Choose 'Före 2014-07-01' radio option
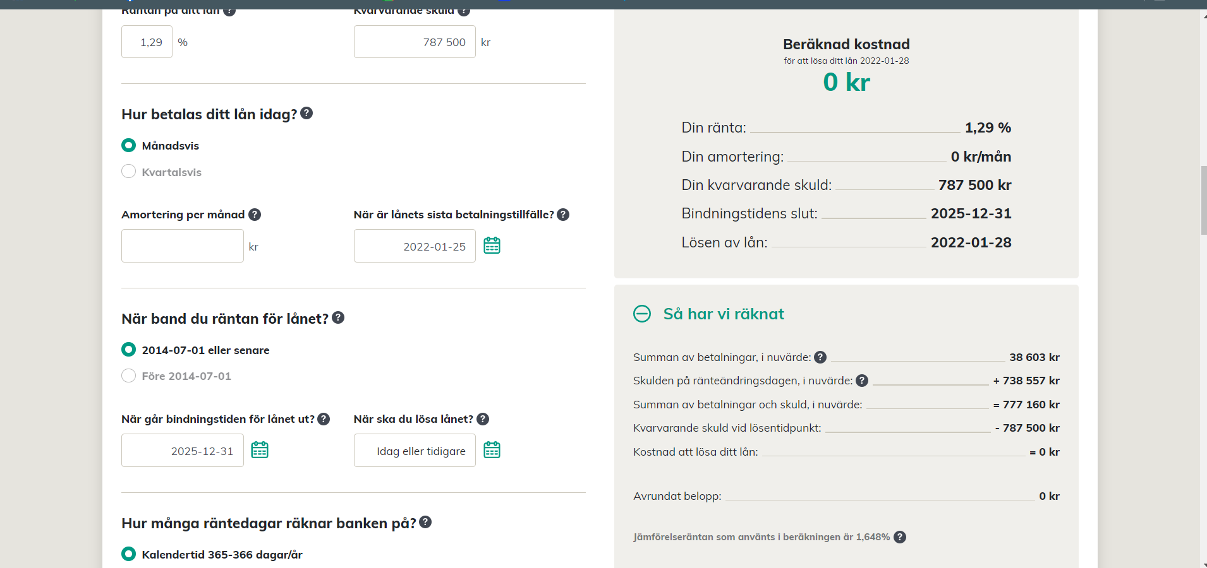Image resolution: width=1207 pixels, height=568 pixels. (129, 376)
